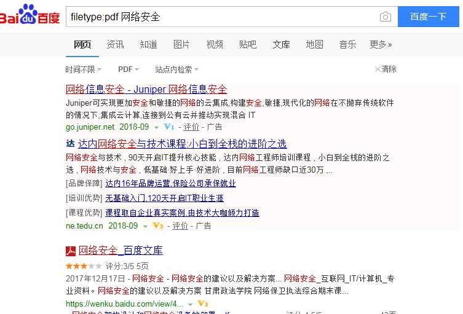Viewport: 463px width, 314px height.
Task: Click the go.juniper.net URL
Action: point(90,127)
